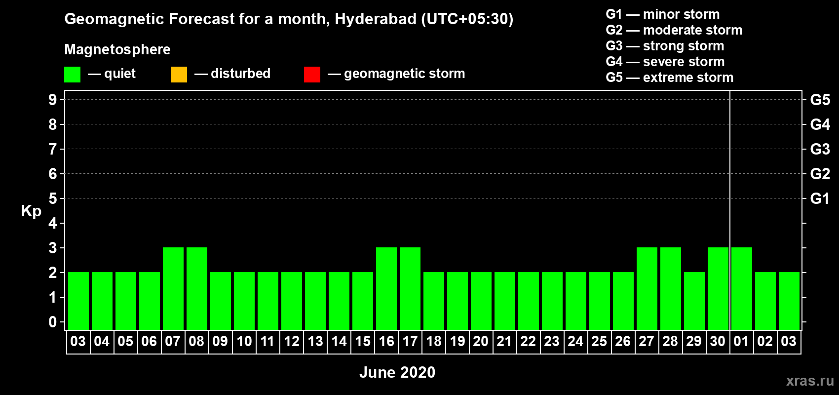The width and height of the screenshot is (839, 395).
Task: Select the bar for June 16
Action: (x=386, y=288)
